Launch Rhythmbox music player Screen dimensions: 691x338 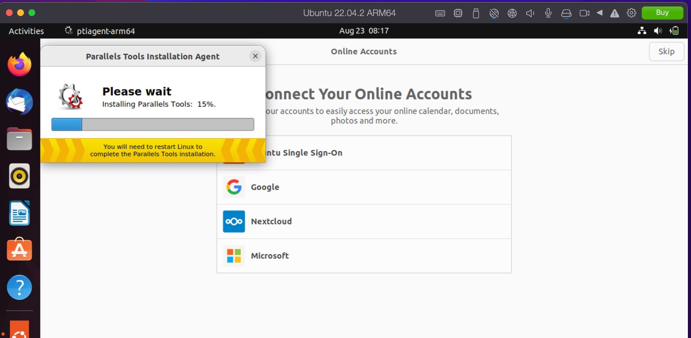[19, 176]
